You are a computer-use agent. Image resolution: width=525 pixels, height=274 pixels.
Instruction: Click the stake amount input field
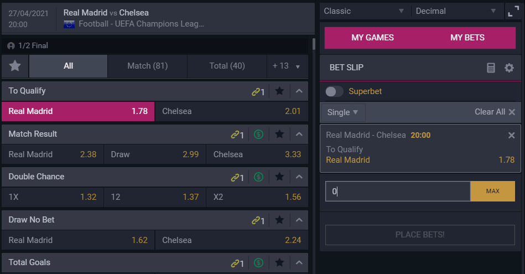pyautogui.click(x=397, y=191)
